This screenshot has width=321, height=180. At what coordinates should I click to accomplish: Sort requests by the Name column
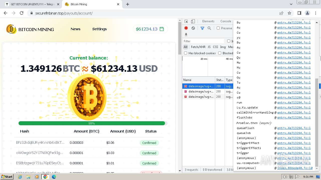199,80
